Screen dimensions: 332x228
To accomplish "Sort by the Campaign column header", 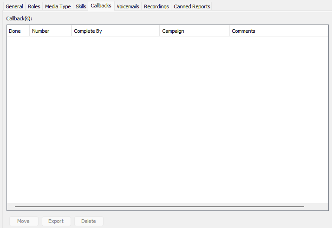I will [195, 31].
